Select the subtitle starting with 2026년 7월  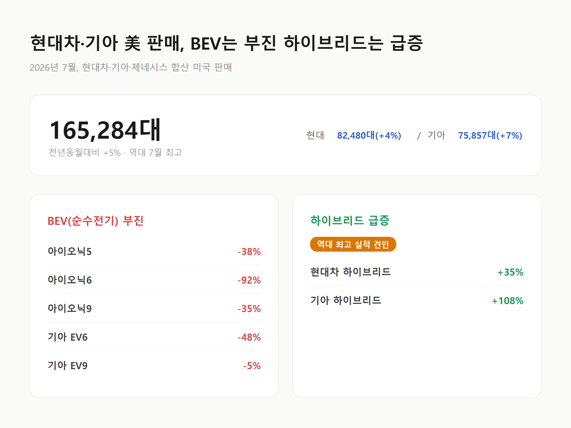click(x=131, y=67)
